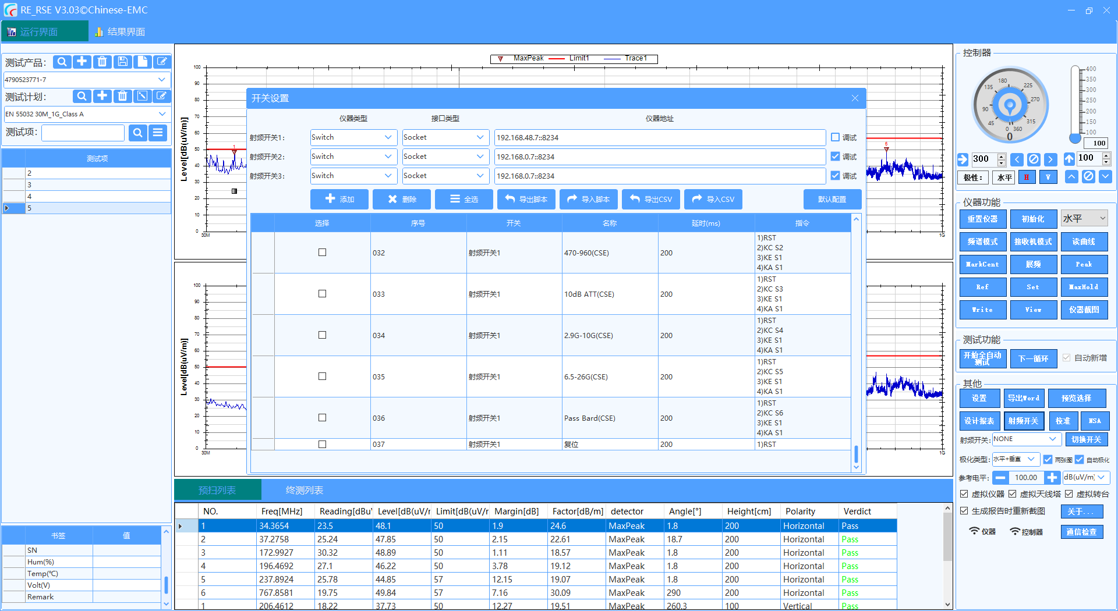
Task: Toggle 调试 checkbox for 射频开关2
Action: point(835,157)
